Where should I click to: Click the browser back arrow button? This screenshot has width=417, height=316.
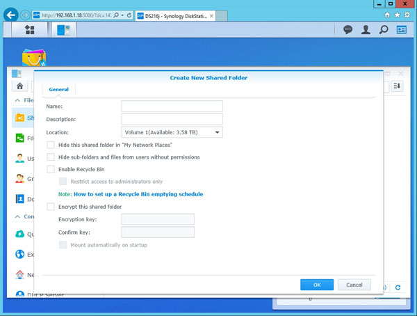click(11, 15)
